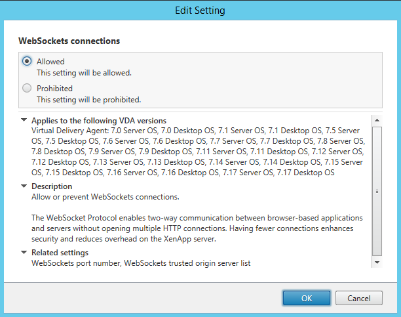Image resolution: width=401 pixels, height=317 pixels.
Task: Click the 'WebSockets port number' related setting text
Action: (x=76, y=263)
